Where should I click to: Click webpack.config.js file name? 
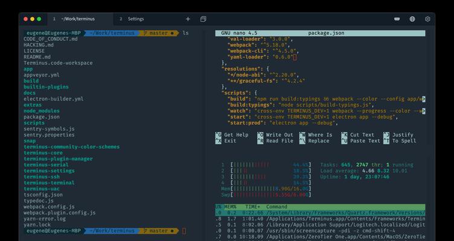tap(50, 207)
